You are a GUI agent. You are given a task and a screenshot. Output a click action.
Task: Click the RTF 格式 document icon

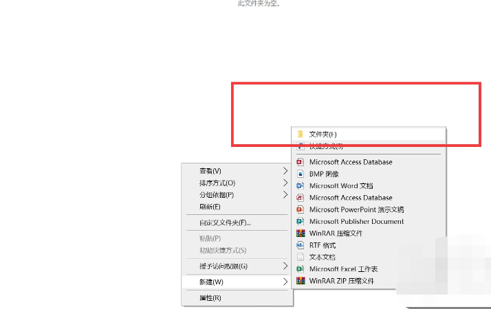(300, 245)
